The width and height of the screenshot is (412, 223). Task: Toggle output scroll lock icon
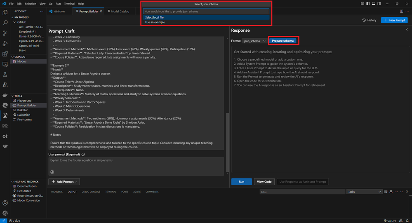[391, 192]
